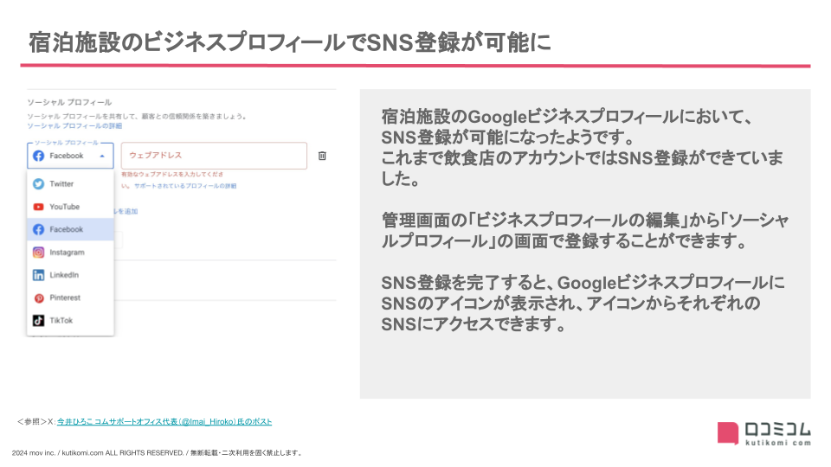The width and height of the screenshot is (831, 467).
Task: Click the Pinterest logo icon
Action: click(38, 297)
